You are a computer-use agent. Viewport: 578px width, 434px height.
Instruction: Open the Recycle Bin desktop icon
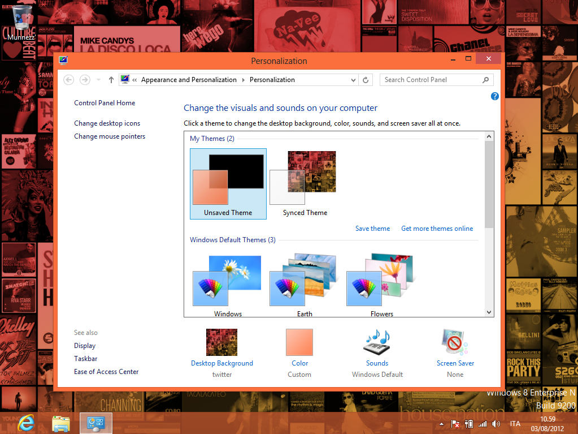tap(21, 22)
